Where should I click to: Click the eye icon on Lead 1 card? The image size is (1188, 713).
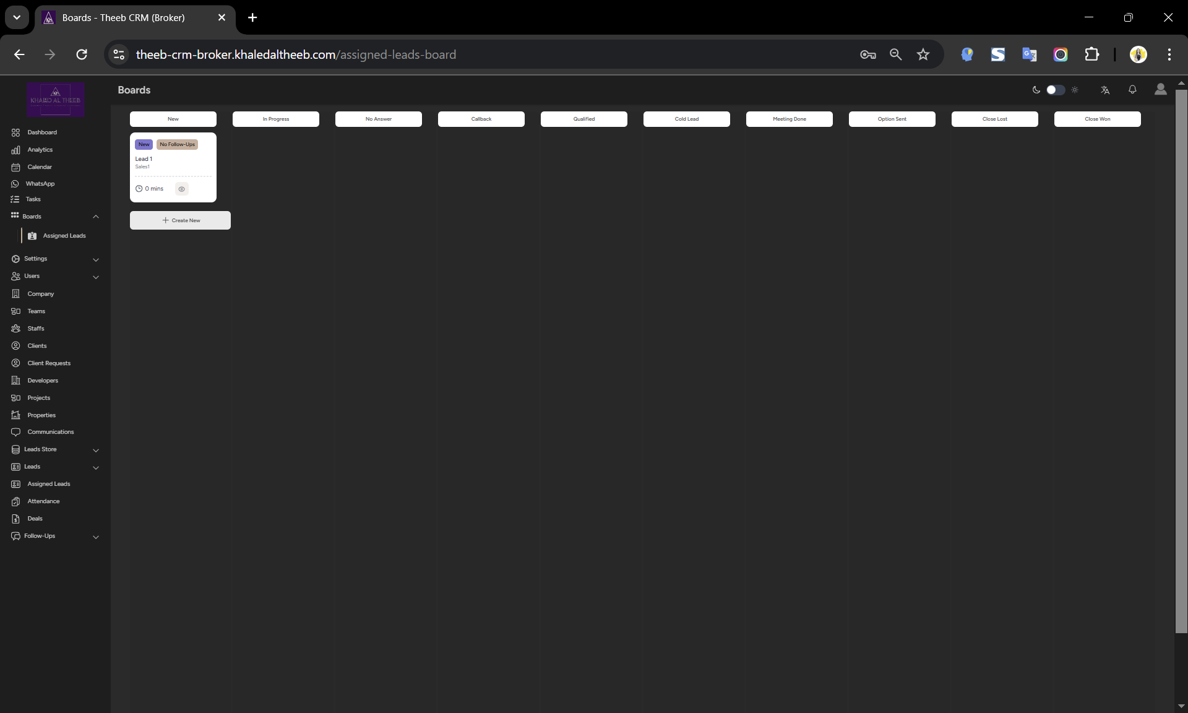tap(181, 189)
